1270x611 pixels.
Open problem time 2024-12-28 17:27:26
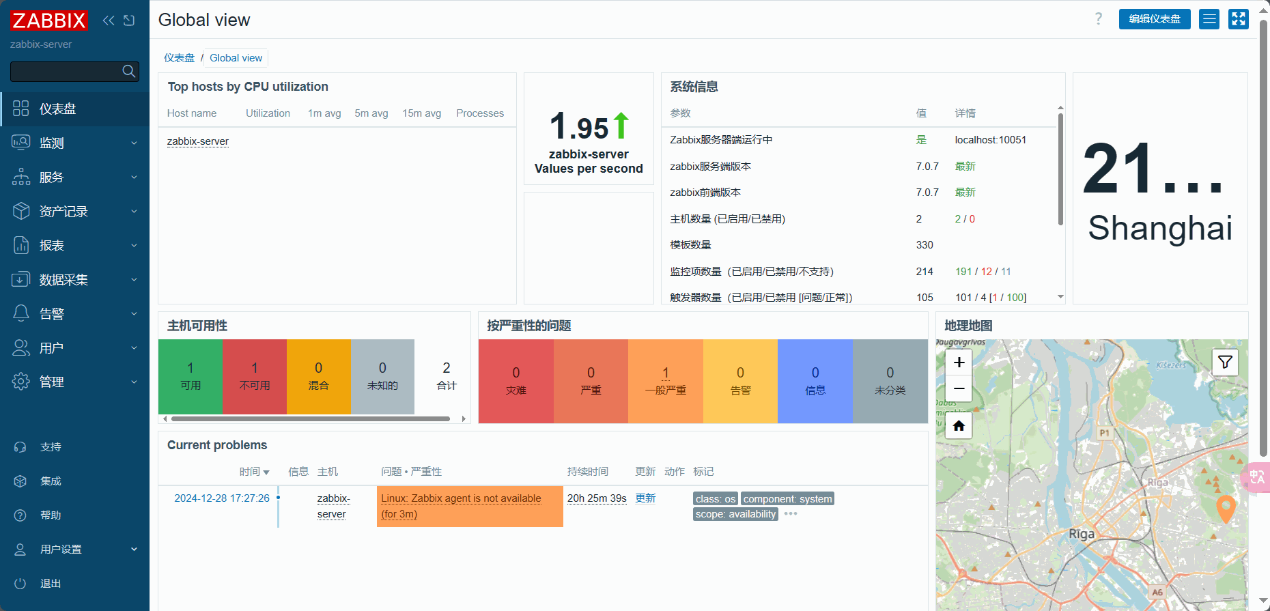222,498
